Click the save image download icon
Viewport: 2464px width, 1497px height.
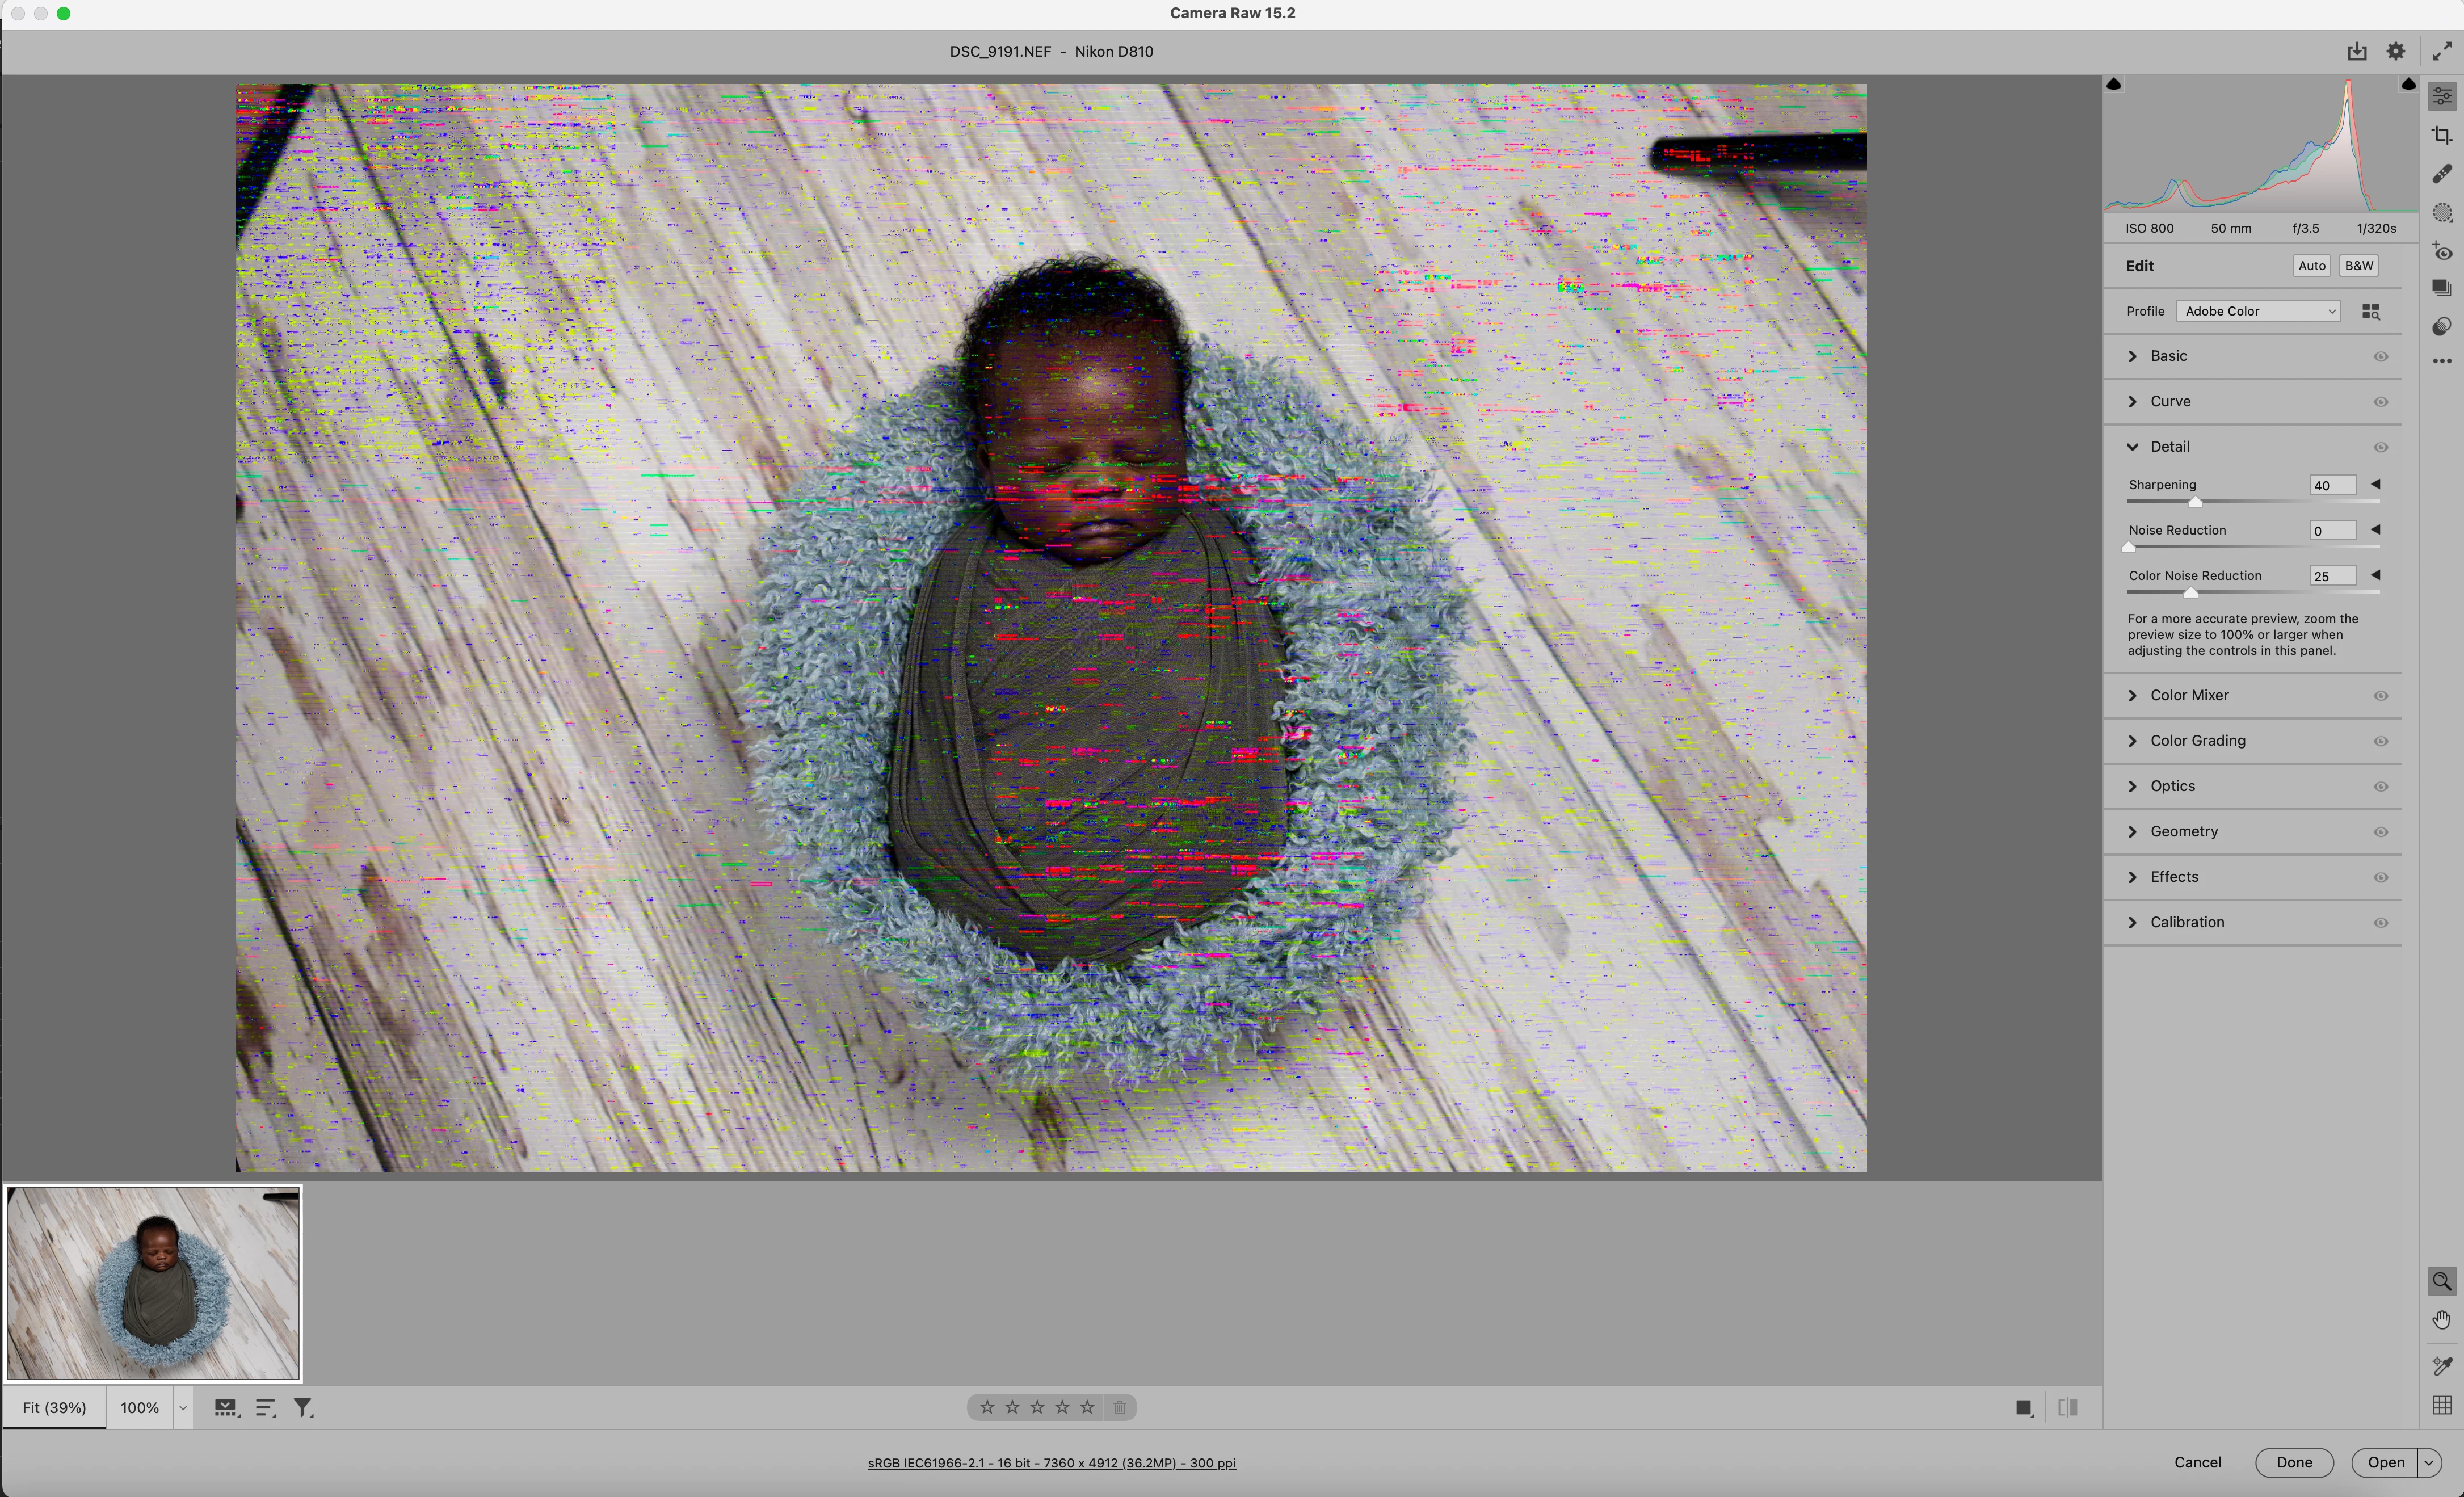(2357, 51)
